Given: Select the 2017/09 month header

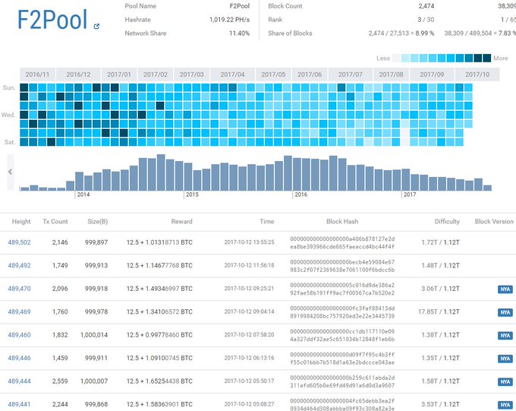Looking at the screenshot, I should 432,74.
